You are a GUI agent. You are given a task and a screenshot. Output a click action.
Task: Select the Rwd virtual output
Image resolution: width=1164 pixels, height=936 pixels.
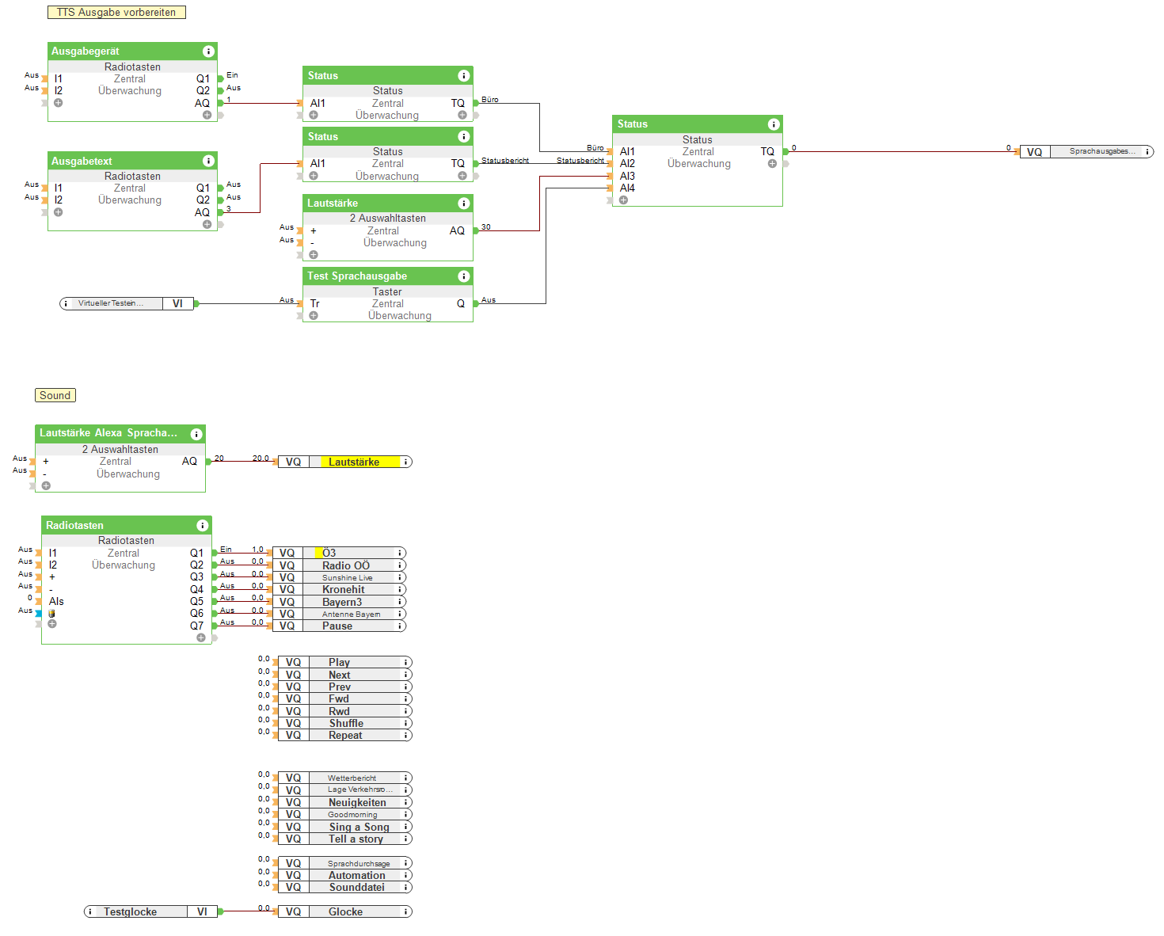(x=345, y=711)
